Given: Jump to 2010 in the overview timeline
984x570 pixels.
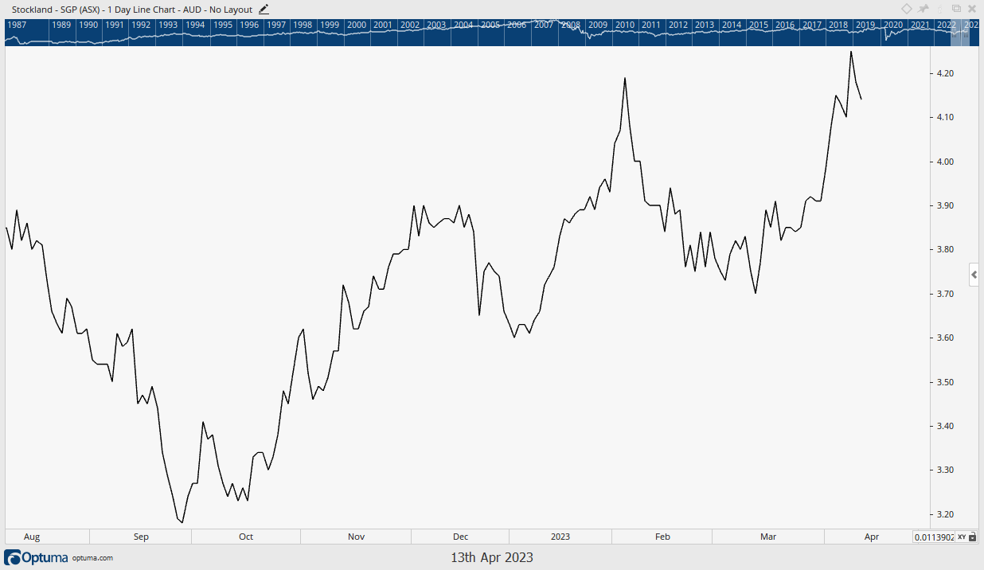Looking at the screenshot, I should (x=624, y=25).
